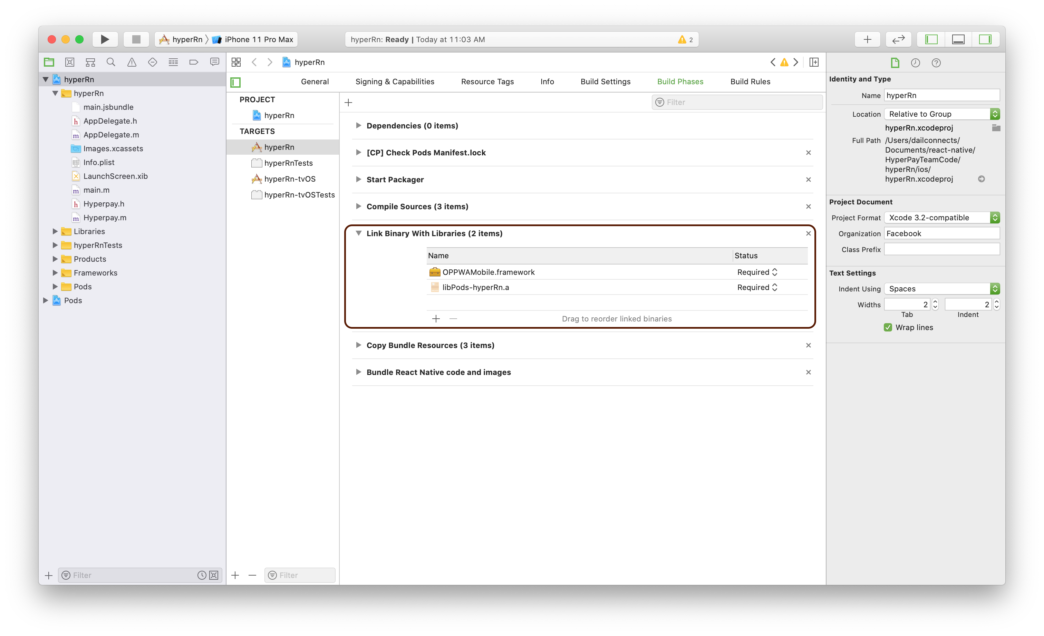Switch to the General tab

coord(315,81)
